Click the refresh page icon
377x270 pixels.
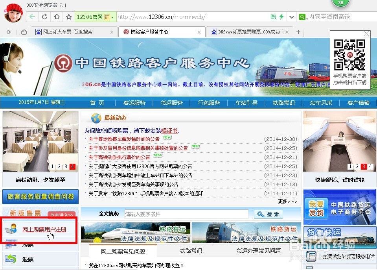point(44,17)
